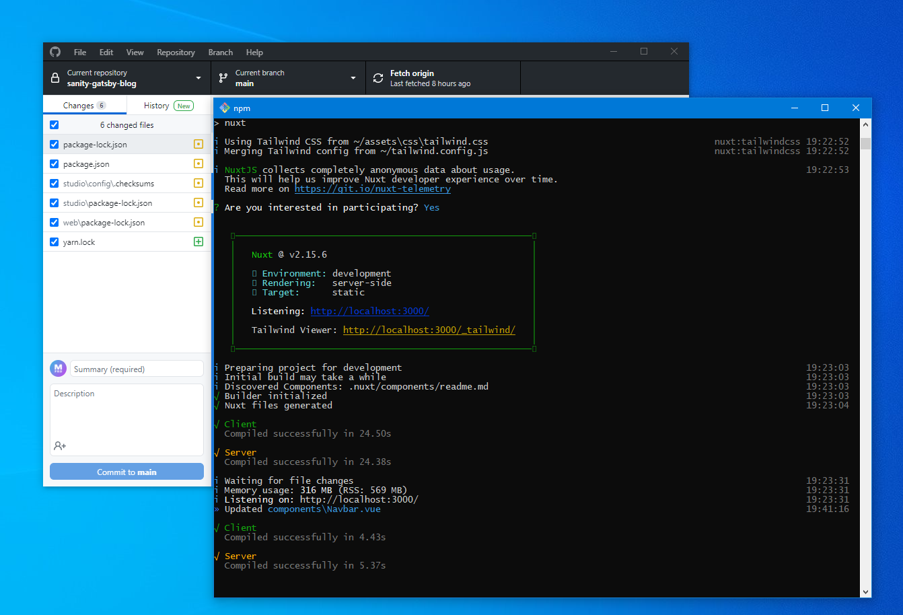Click the terminal scrollbar down arrow

point(866,591)
